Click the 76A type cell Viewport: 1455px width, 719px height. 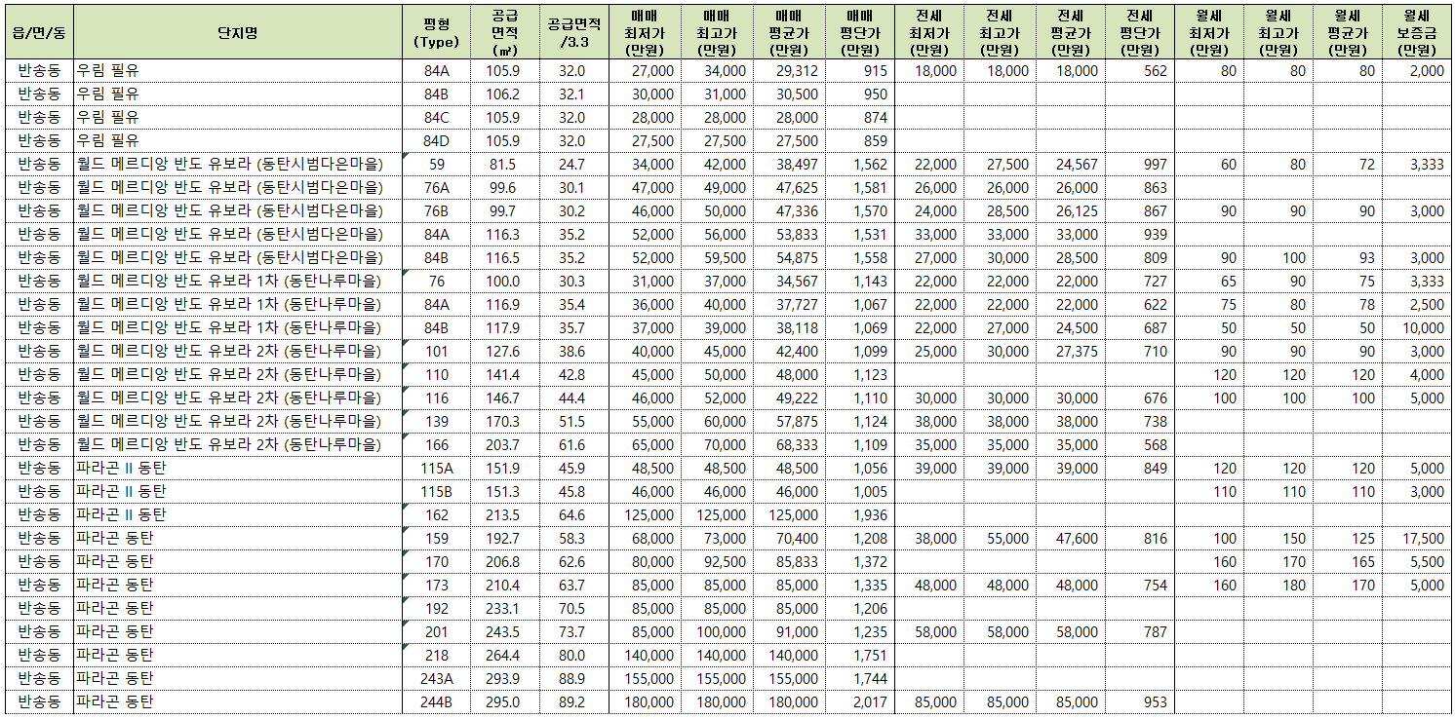click(437, 188)
